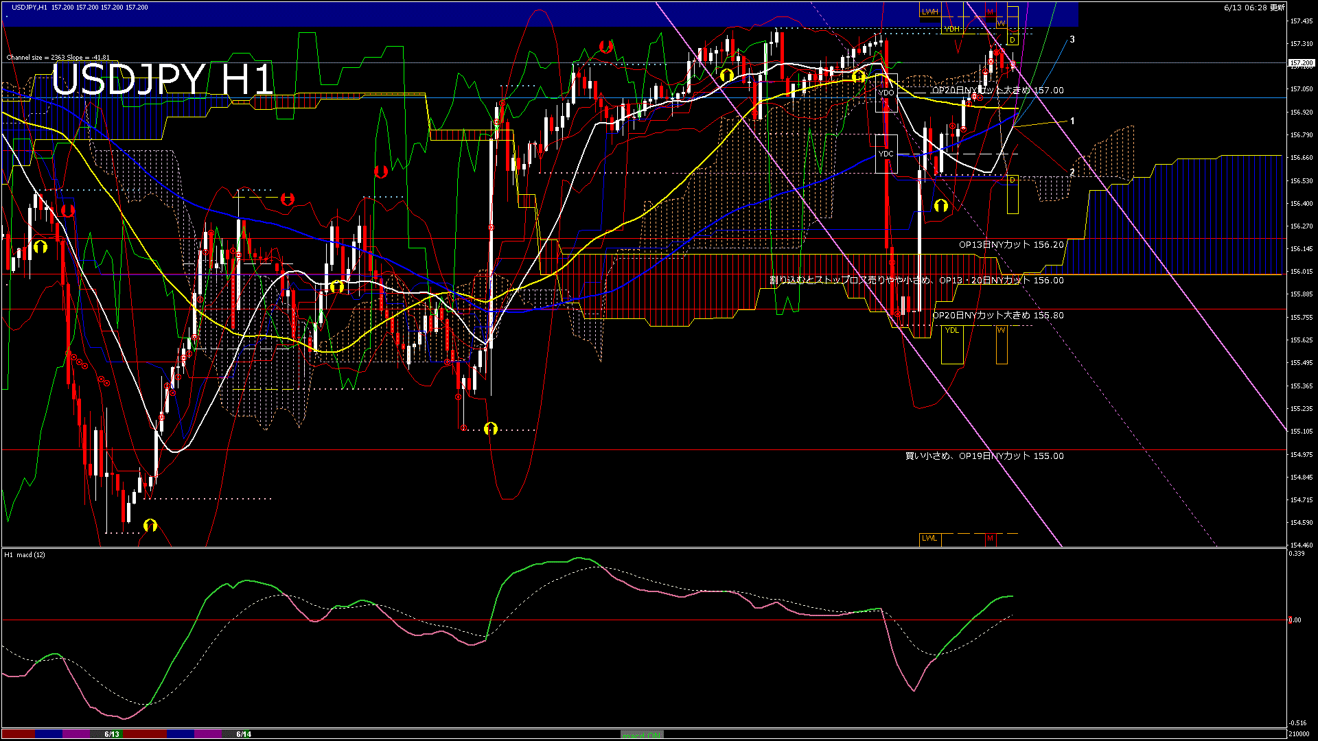The image size is (1318, 741).
Task: Click the YDH yesterday-high label box
Action: [x=951, y=29]
